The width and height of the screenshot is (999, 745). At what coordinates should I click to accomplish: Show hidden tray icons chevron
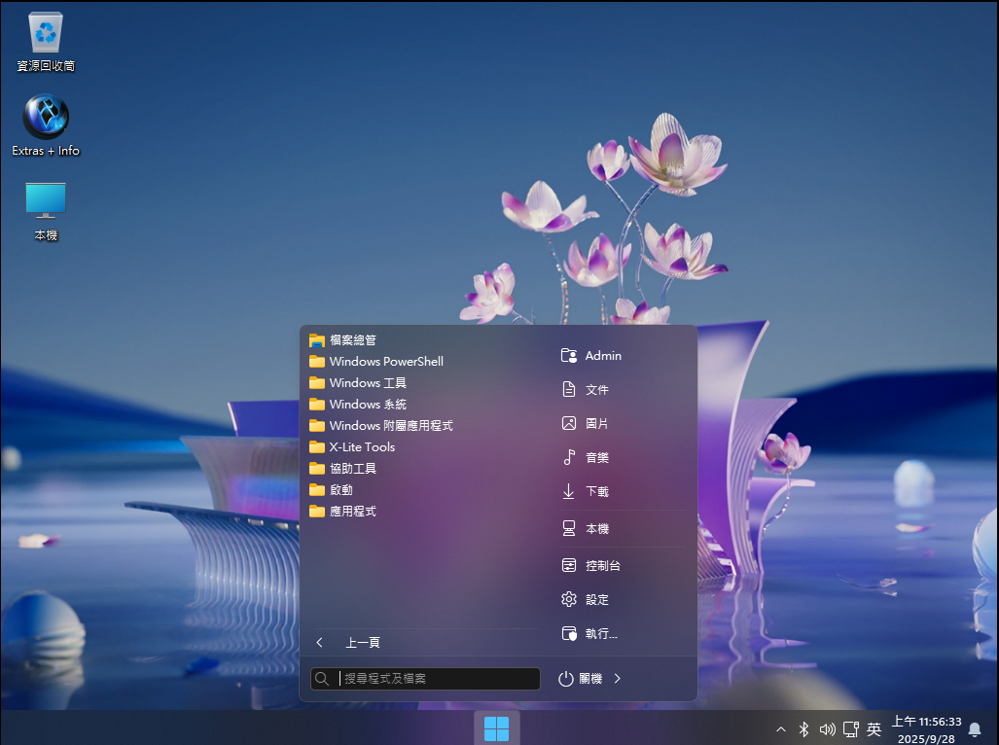pyautogui.click(x=780, y=728)
